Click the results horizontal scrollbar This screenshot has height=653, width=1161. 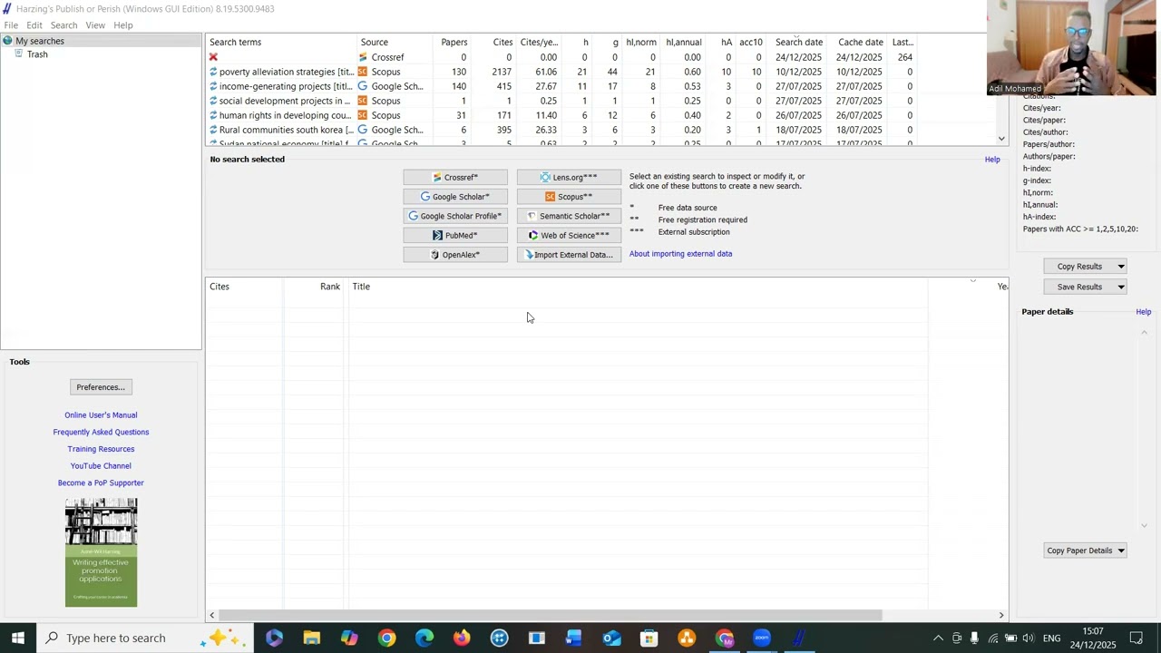click(x=550, y=615)
